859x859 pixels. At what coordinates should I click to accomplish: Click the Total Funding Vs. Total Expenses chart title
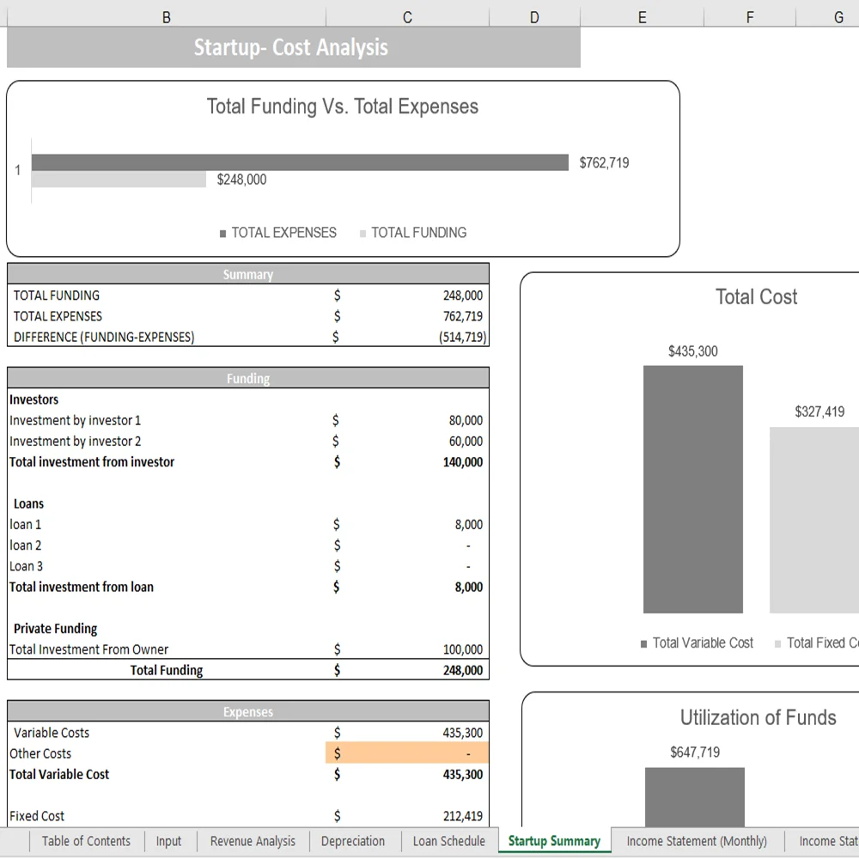tap(342, 107)
